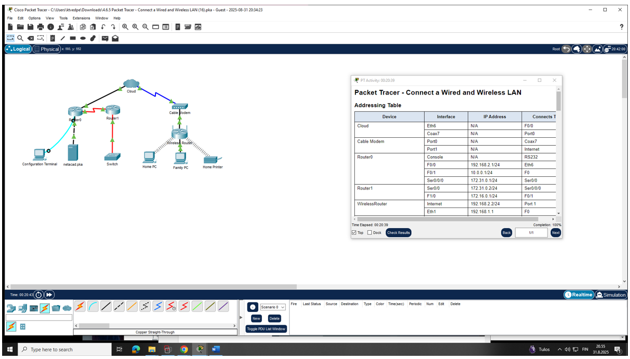This screenshot has height=359, width=630.
Task: Expand the PDU list panel arrow
Action: [241, 317]
